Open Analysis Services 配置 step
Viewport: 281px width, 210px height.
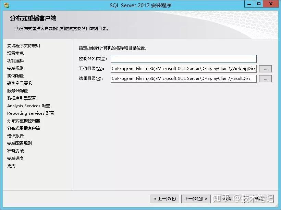pos(28,106)
